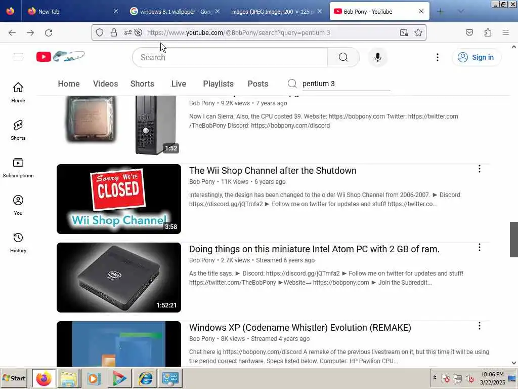View site security lock information
This screenshot has height=389, width=518.
(x=114, y=32)
